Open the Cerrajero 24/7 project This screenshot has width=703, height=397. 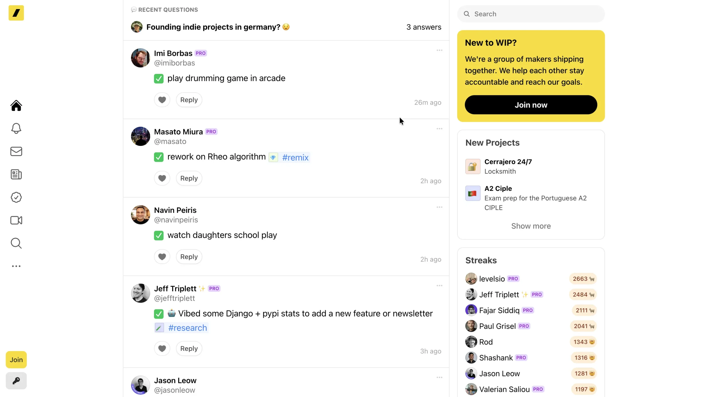(508, 162)
